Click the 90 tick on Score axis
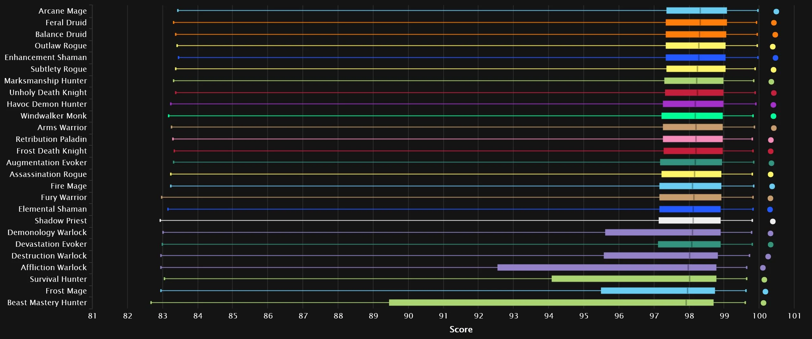 (408, 316)
